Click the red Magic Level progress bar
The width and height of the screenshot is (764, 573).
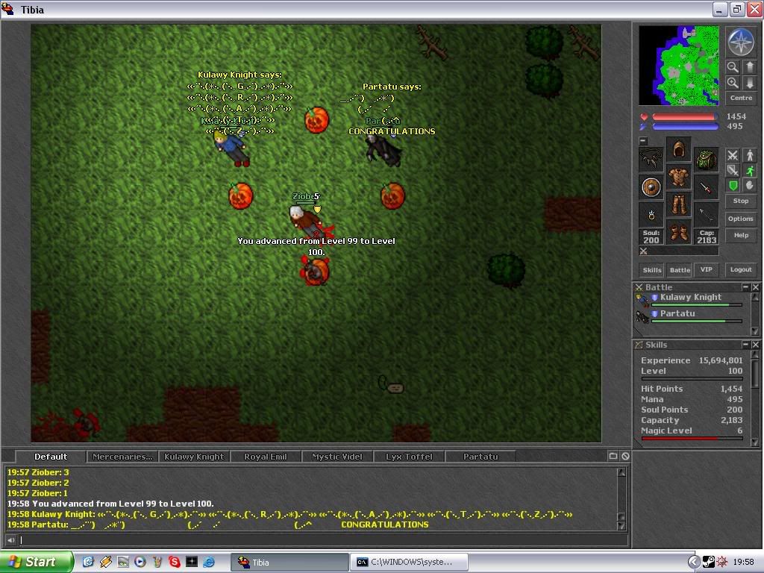692,439
